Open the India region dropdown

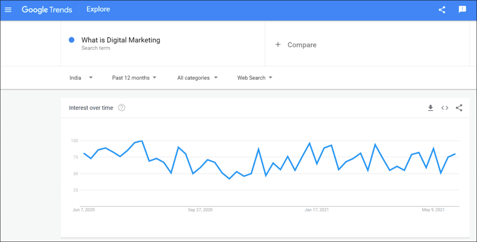(x=81, y=77)
